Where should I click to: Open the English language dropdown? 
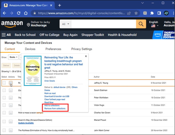pyautogui.click(x=154, y=24)
